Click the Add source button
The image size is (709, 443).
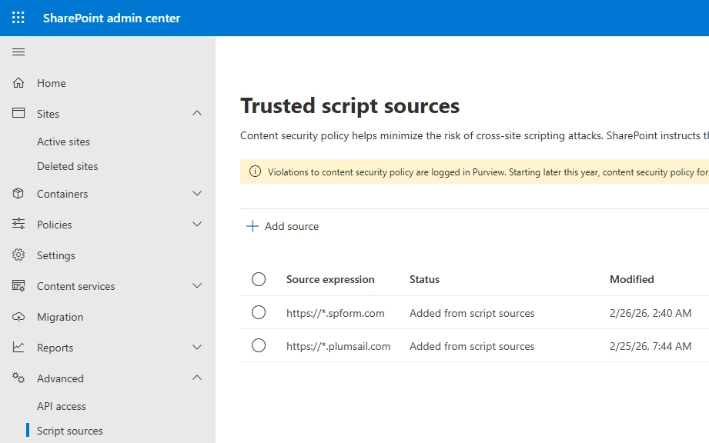pos(283,225)
